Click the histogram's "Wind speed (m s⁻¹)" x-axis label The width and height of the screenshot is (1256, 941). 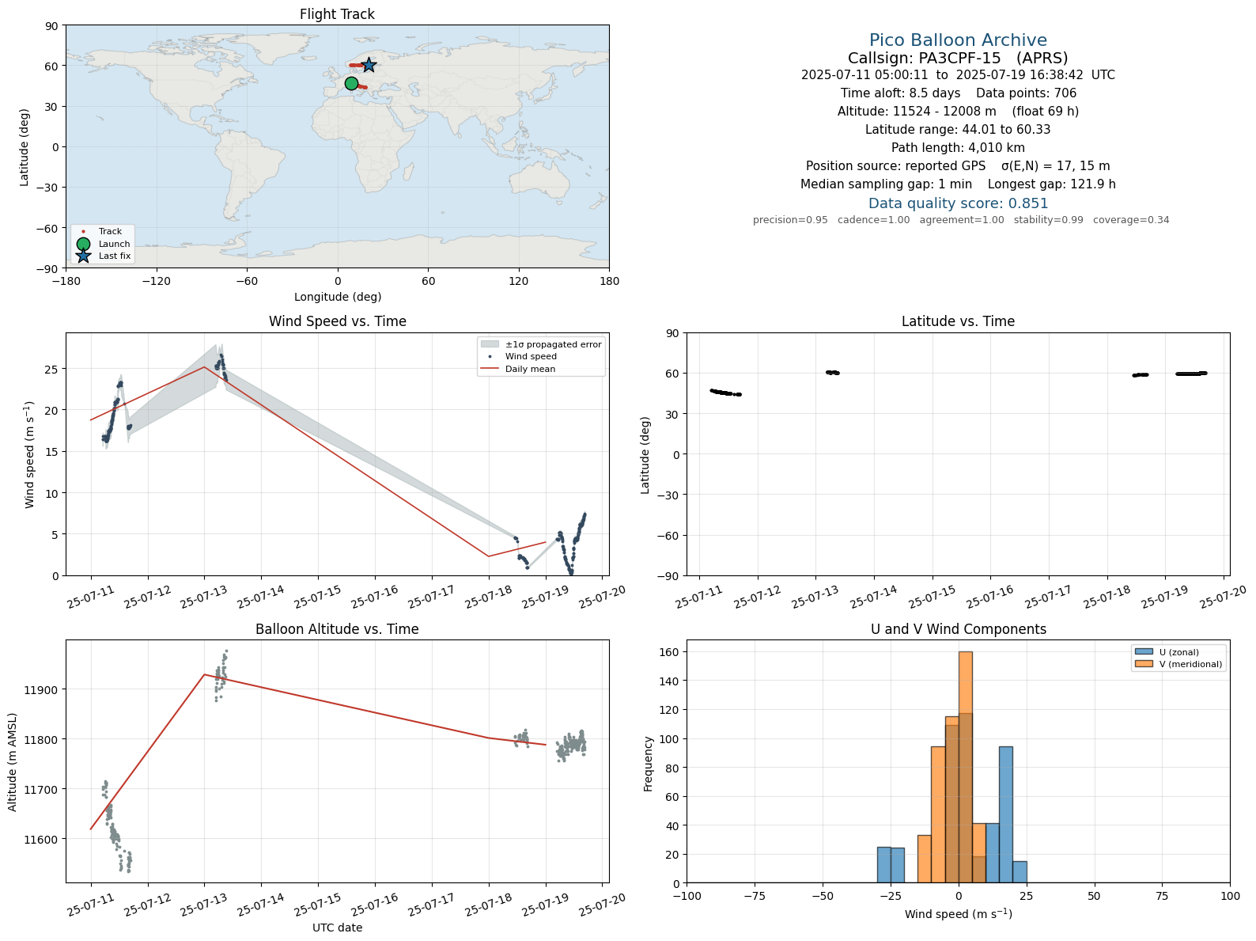point(958,914)
